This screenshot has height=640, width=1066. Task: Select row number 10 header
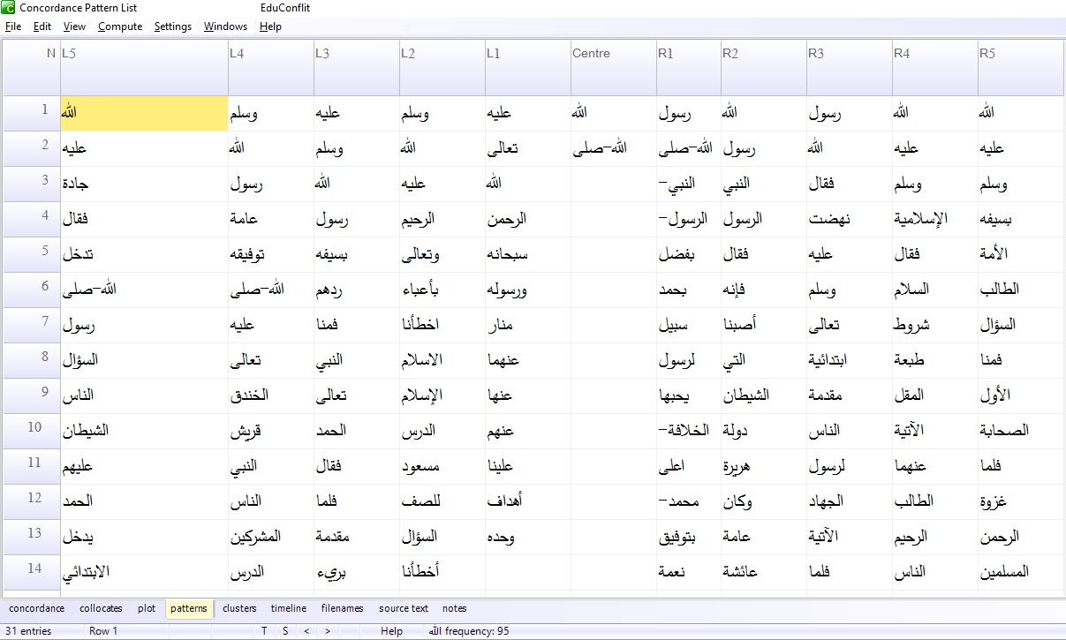32,431
